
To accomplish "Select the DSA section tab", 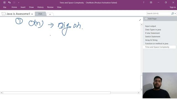I will click(40, 14).
